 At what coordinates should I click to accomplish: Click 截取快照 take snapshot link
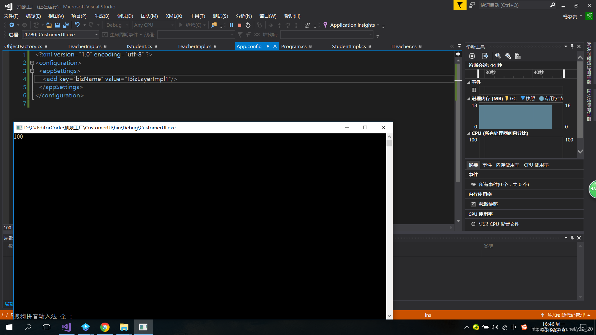click(488, 204)
